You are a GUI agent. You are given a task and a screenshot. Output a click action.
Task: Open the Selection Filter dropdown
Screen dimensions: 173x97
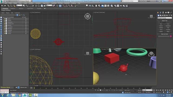click(x=19, y=5)
